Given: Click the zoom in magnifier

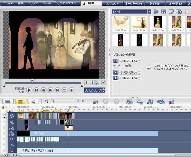Looking at the screenshot, I should (78, 101).
